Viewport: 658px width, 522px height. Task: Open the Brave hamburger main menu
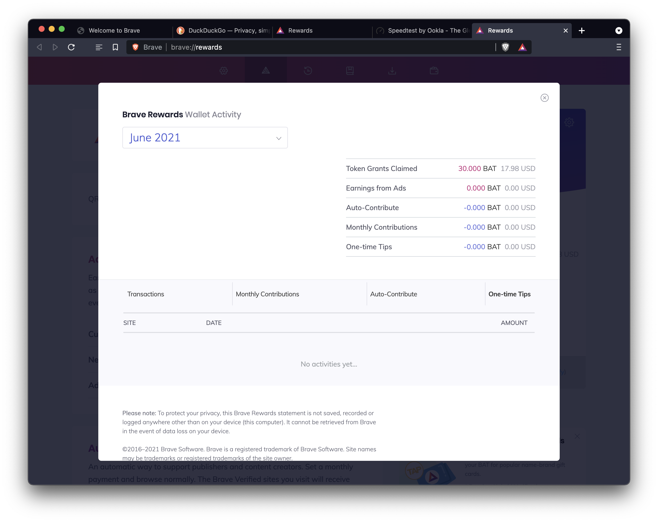tap(619, 47)
